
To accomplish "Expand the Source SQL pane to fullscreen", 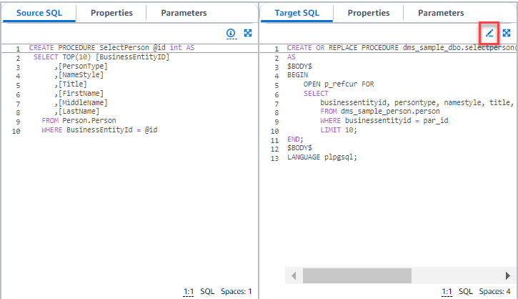I will 248,33.
